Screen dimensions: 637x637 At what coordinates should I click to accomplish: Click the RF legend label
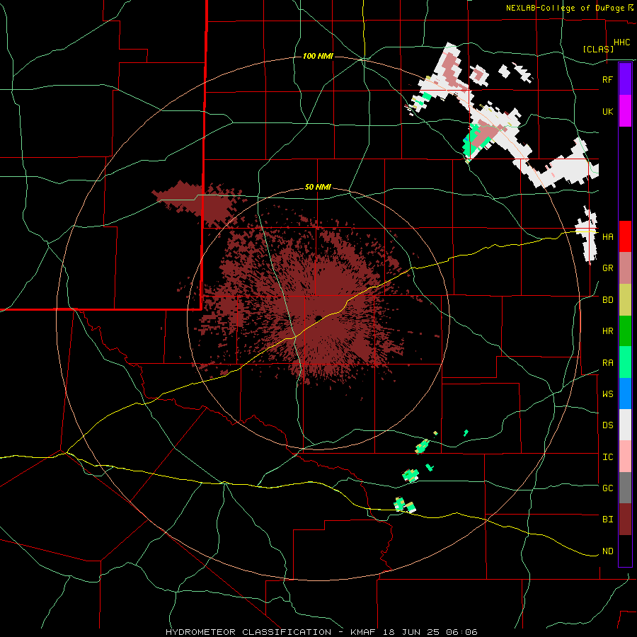tap(607, 79)
